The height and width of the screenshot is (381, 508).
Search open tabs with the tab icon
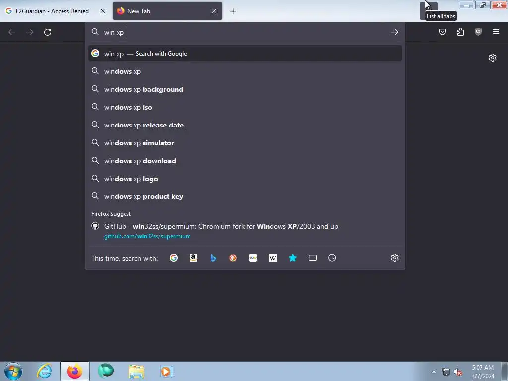tap(313, 258)
